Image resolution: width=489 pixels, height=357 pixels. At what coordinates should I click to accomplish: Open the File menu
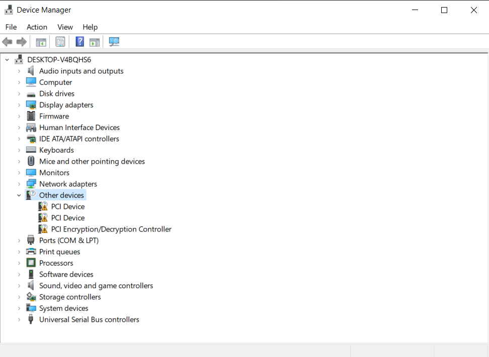[11, 27]
